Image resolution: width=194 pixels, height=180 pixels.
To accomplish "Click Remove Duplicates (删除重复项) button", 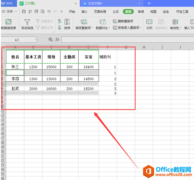I will (x=123, y=21).
